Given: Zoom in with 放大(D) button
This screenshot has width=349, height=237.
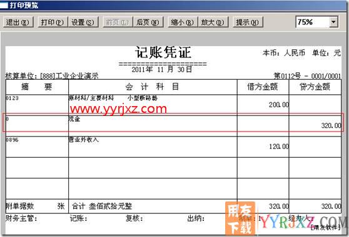Looking at the screenshot, I should 213,22.
